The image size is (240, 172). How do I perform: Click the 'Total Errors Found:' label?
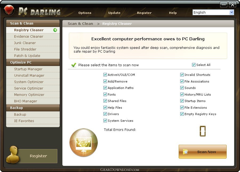(x=120, y=130)
